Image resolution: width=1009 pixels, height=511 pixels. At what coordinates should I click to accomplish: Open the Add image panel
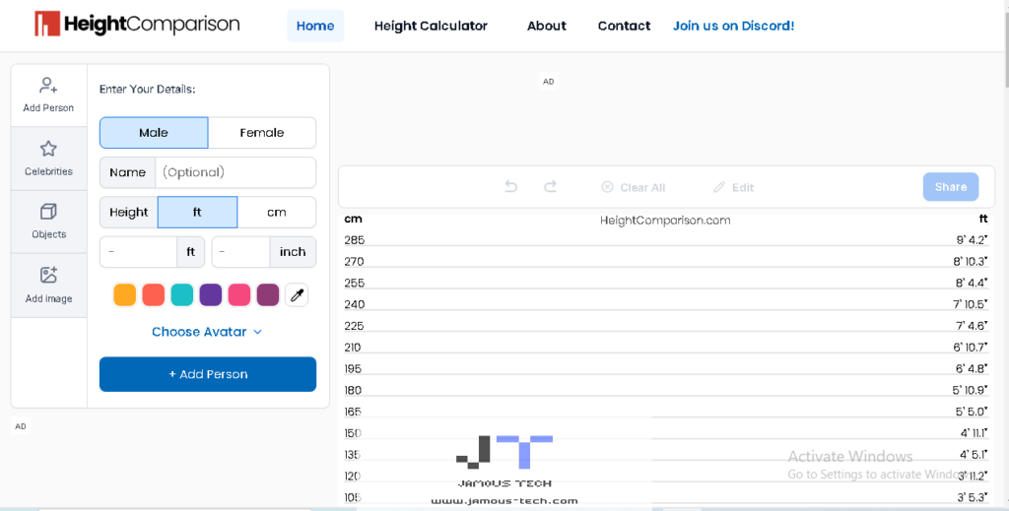[x=49, y=286]
